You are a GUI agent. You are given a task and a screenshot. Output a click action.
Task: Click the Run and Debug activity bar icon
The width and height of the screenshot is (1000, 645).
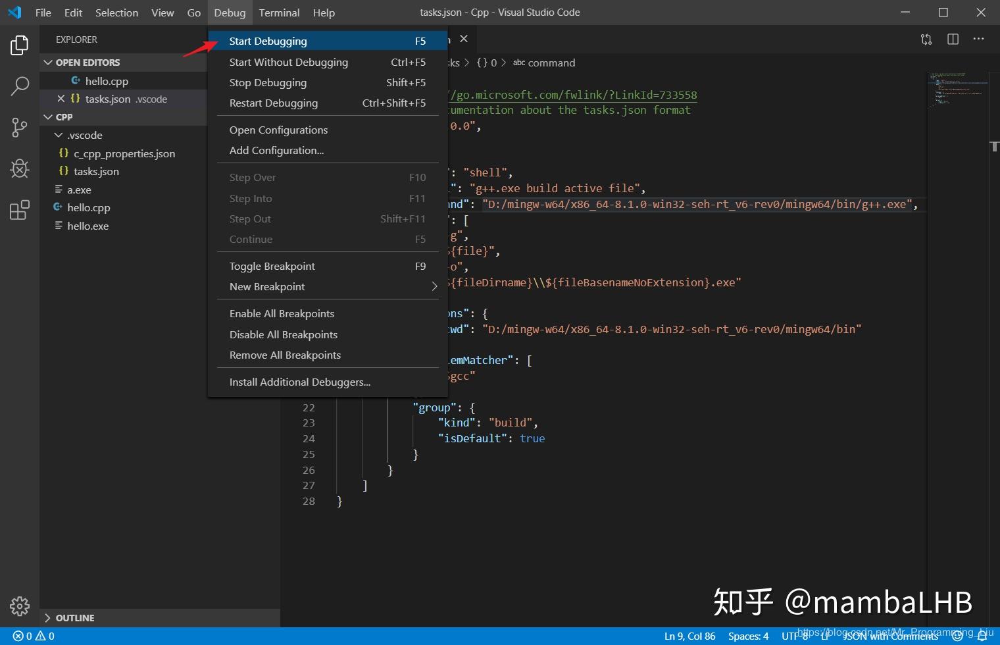pos(19,168)
